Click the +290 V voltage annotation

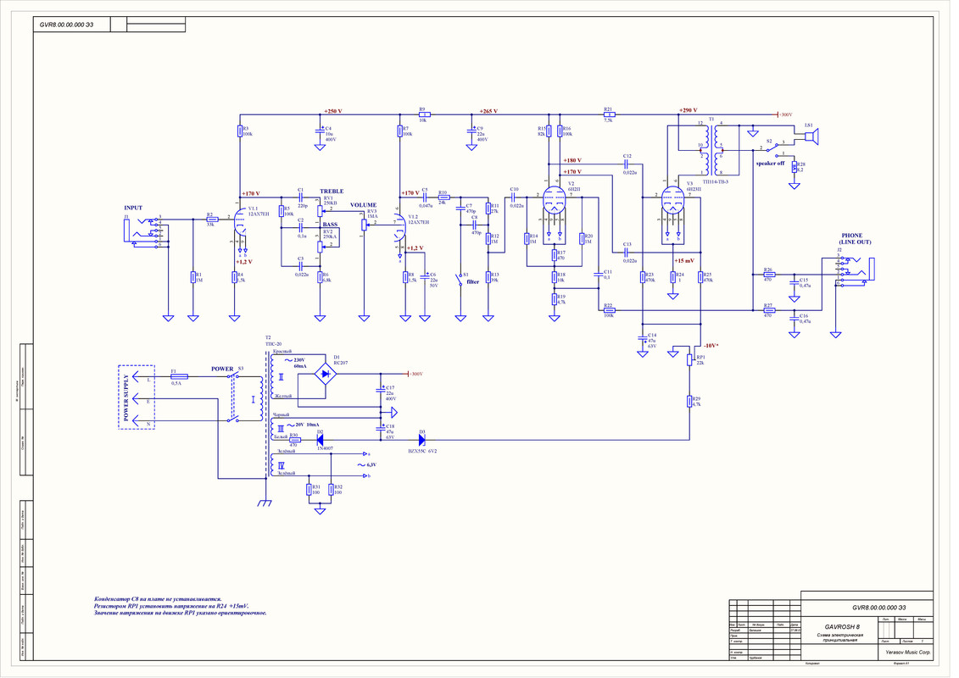point(688,111)
